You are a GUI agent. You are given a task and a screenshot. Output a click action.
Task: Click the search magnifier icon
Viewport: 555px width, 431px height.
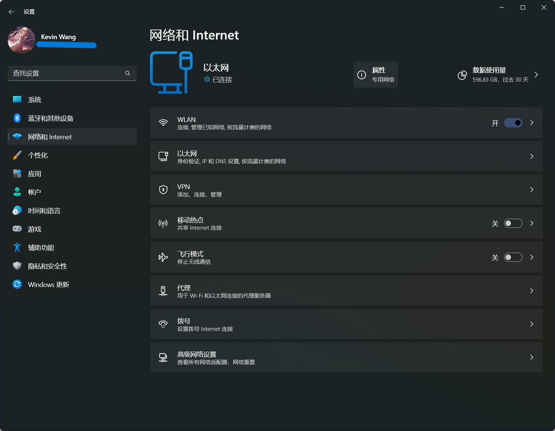coord(127,73)
